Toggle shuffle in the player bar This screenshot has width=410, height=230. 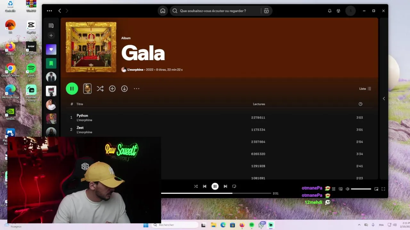[x=196, y=186]
